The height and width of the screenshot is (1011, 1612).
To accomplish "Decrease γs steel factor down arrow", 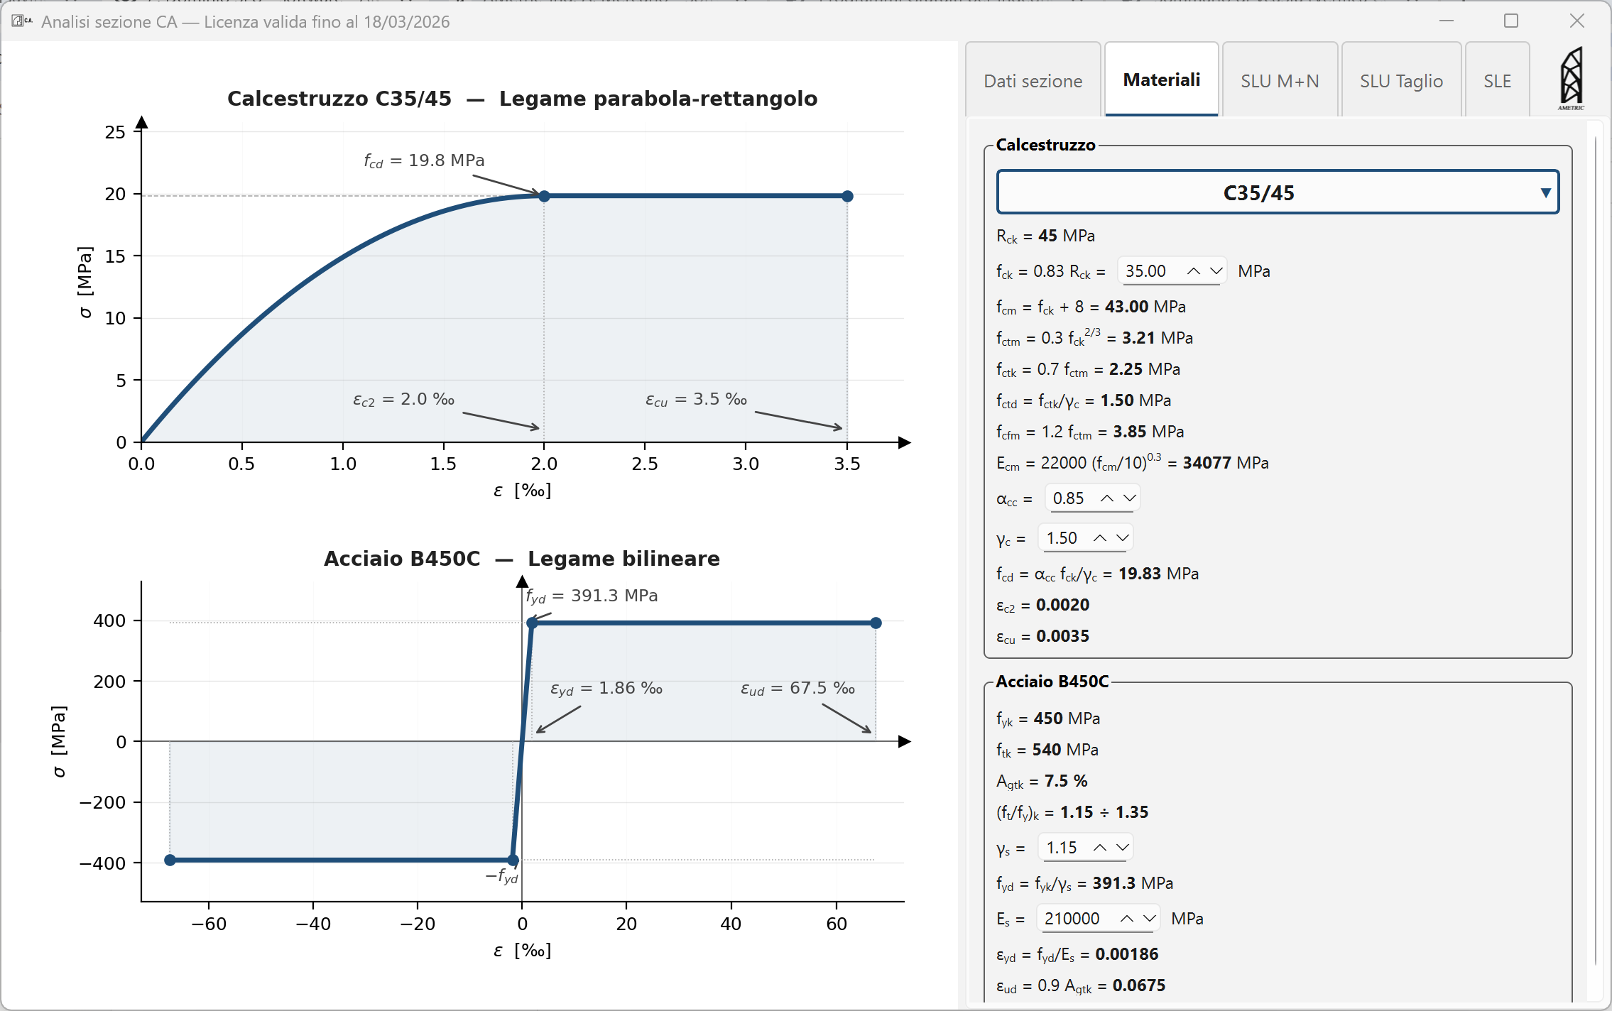I will click(1123, 848).
